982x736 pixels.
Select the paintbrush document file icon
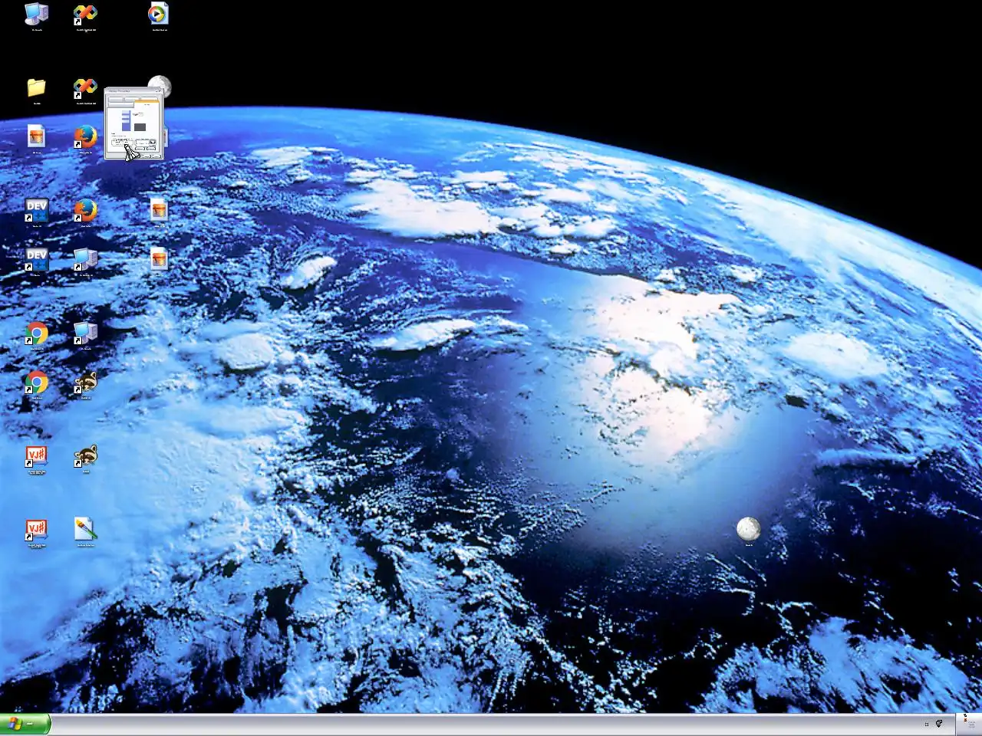pos(85,529)
